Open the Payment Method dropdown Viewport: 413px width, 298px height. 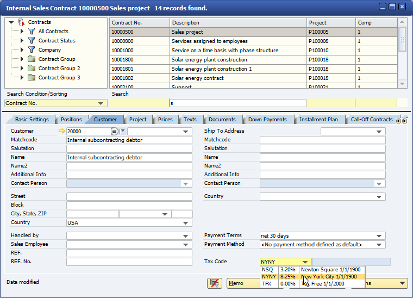pyautogui.click(x=379, y=245)
